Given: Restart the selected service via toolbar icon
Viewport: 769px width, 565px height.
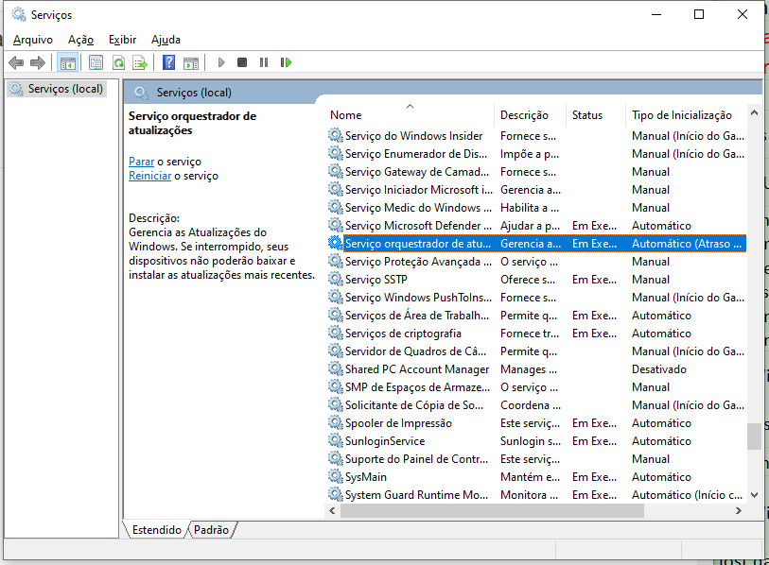Looking at the screenshot, I should [x=286, y=62].
